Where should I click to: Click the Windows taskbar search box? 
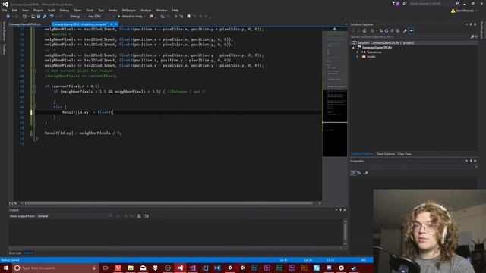[x=55, y=268]
